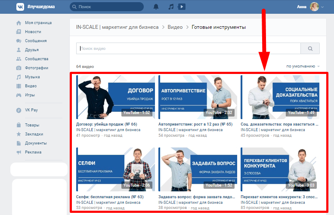This screenshot has height=215, width=334.
Task: Open Моя страница menu item
Action: [x=38, y=23]
